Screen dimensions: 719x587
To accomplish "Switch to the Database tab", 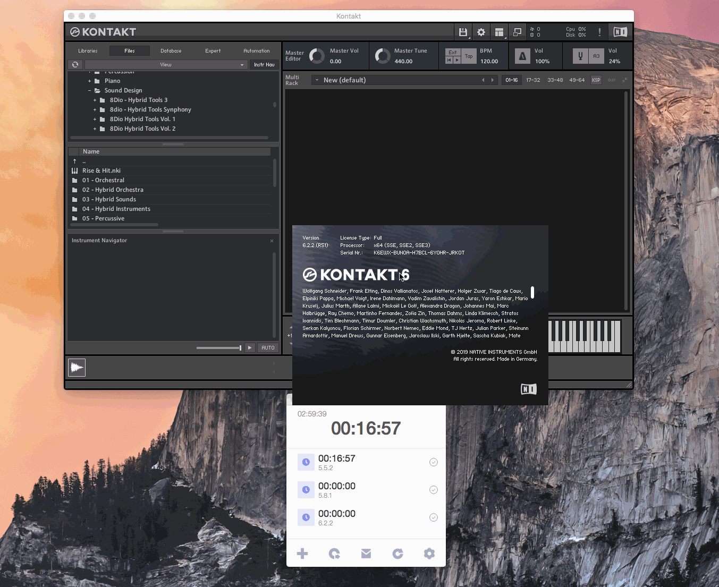I will 171,51.
